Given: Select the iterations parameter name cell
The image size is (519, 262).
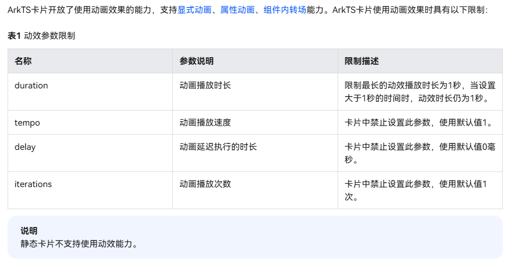Looking at the screenshot, I should (x=33, y=184).
